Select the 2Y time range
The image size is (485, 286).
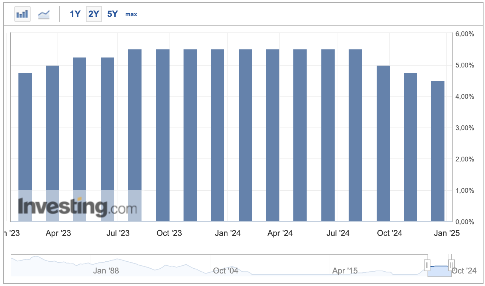tap(94, 14)
